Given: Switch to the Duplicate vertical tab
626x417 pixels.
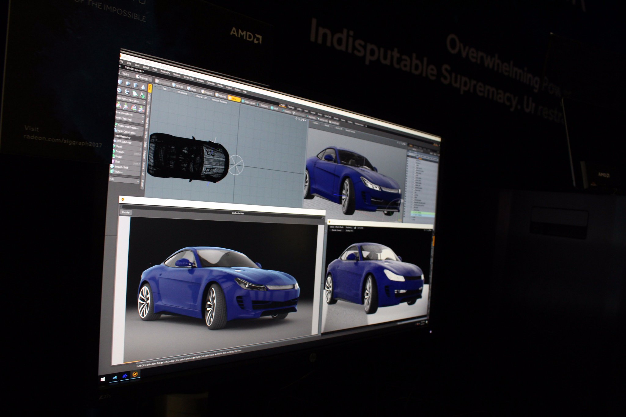Looking at the screenshot, I should [x=148, y=109].
